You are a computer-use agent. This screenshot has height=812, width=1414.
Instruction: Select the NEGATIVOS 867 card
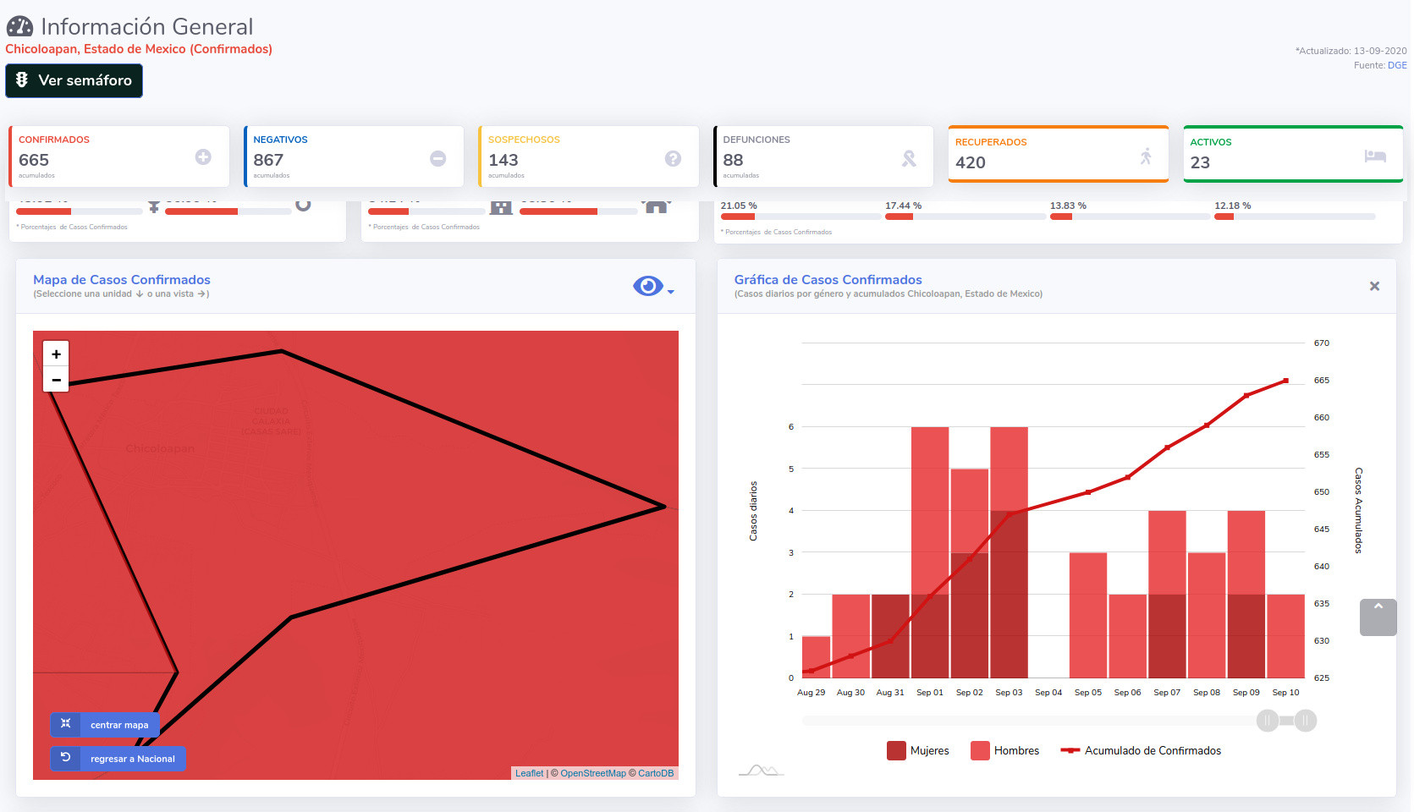[354, 156]
